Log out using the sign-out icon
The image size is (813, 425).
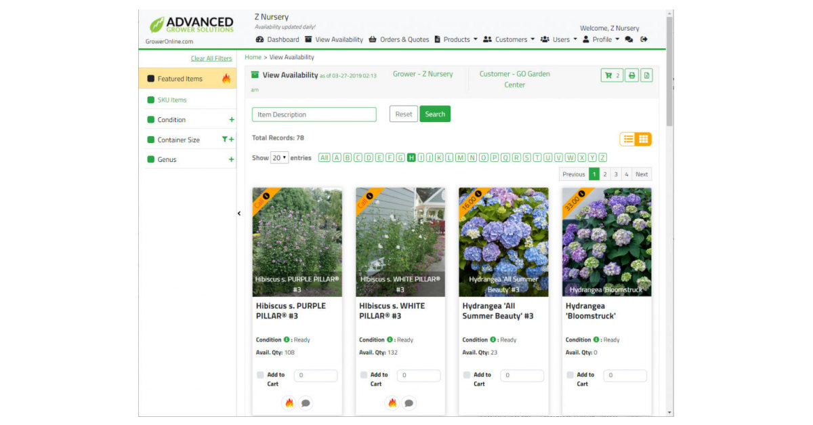[644, 39]
